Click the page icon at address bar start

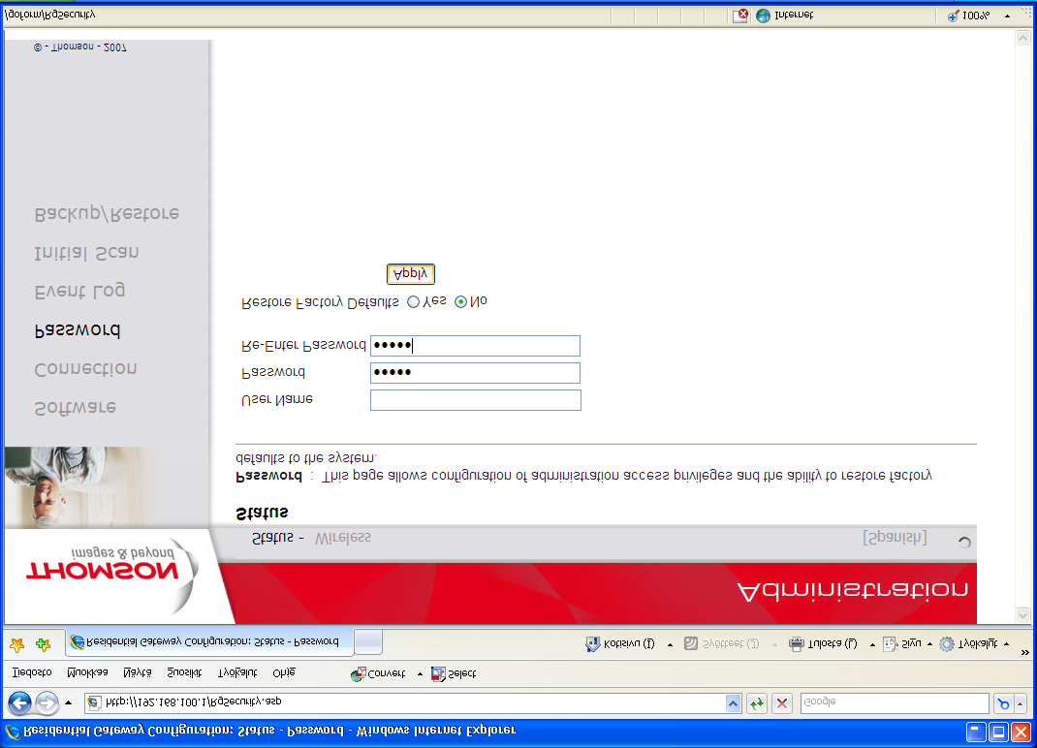tap(94, 702)
